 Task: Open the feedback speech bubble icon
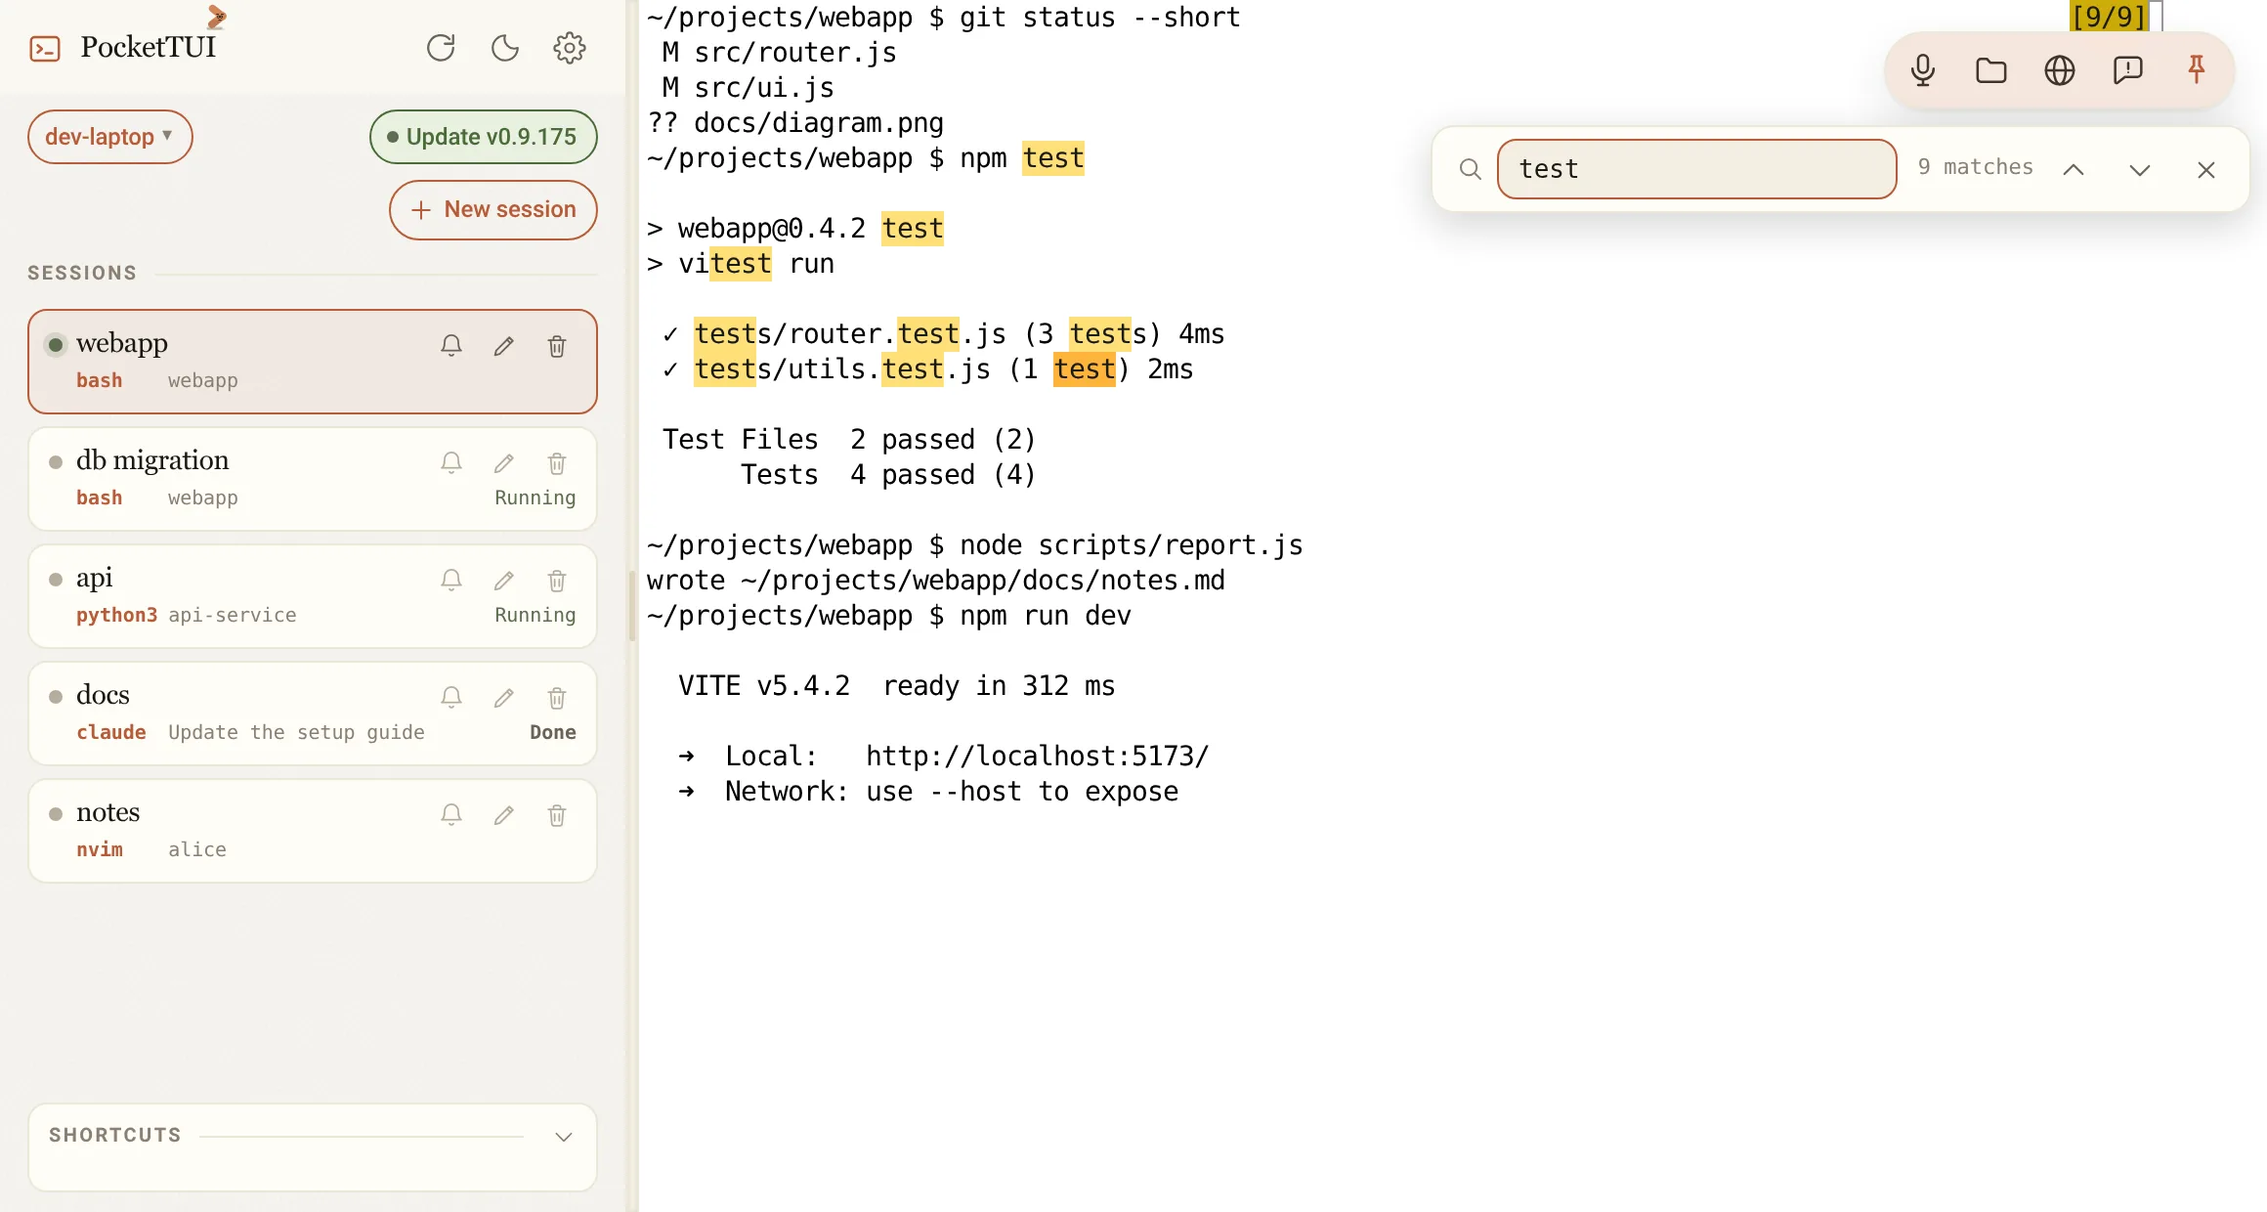coord(2128,70)
